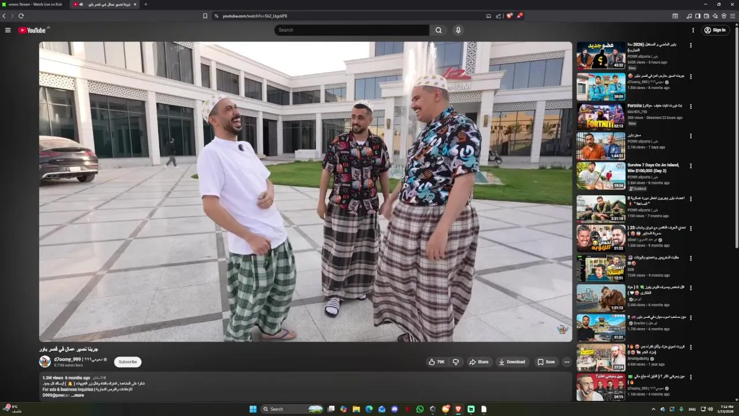Open the Windows Start menu

pos(253,409)
